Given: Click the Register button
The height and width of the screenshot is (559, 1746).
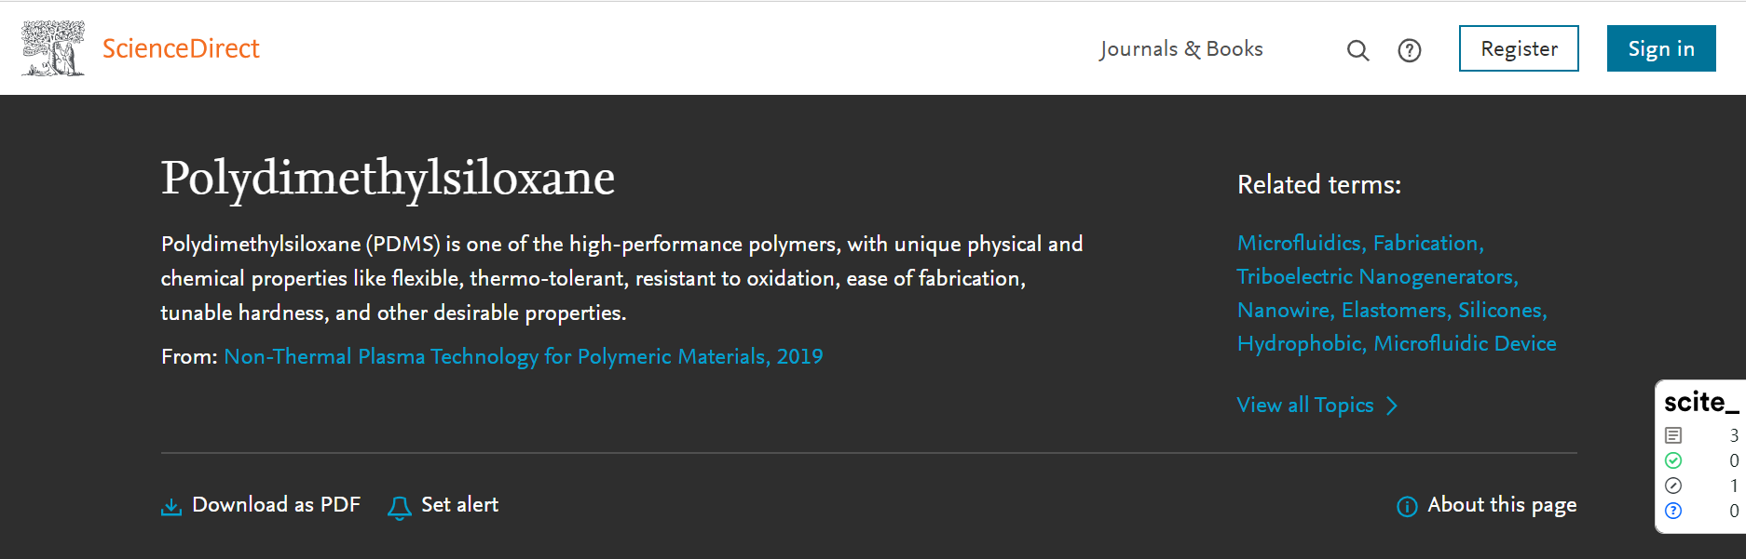Looking at the screenshot, I should [x=1519, y=48].
